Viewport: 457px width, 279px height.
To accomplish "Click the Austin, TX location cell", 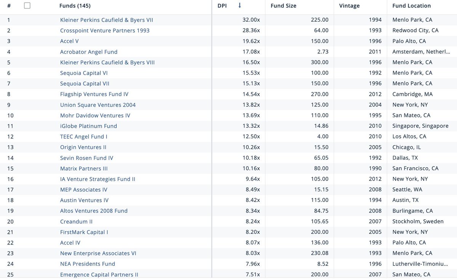I will (406, 200).
